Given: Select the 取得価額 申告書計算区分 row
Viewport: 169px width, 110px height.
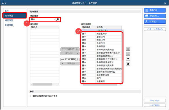Looking at the screenshot, I should pos(101,53).
